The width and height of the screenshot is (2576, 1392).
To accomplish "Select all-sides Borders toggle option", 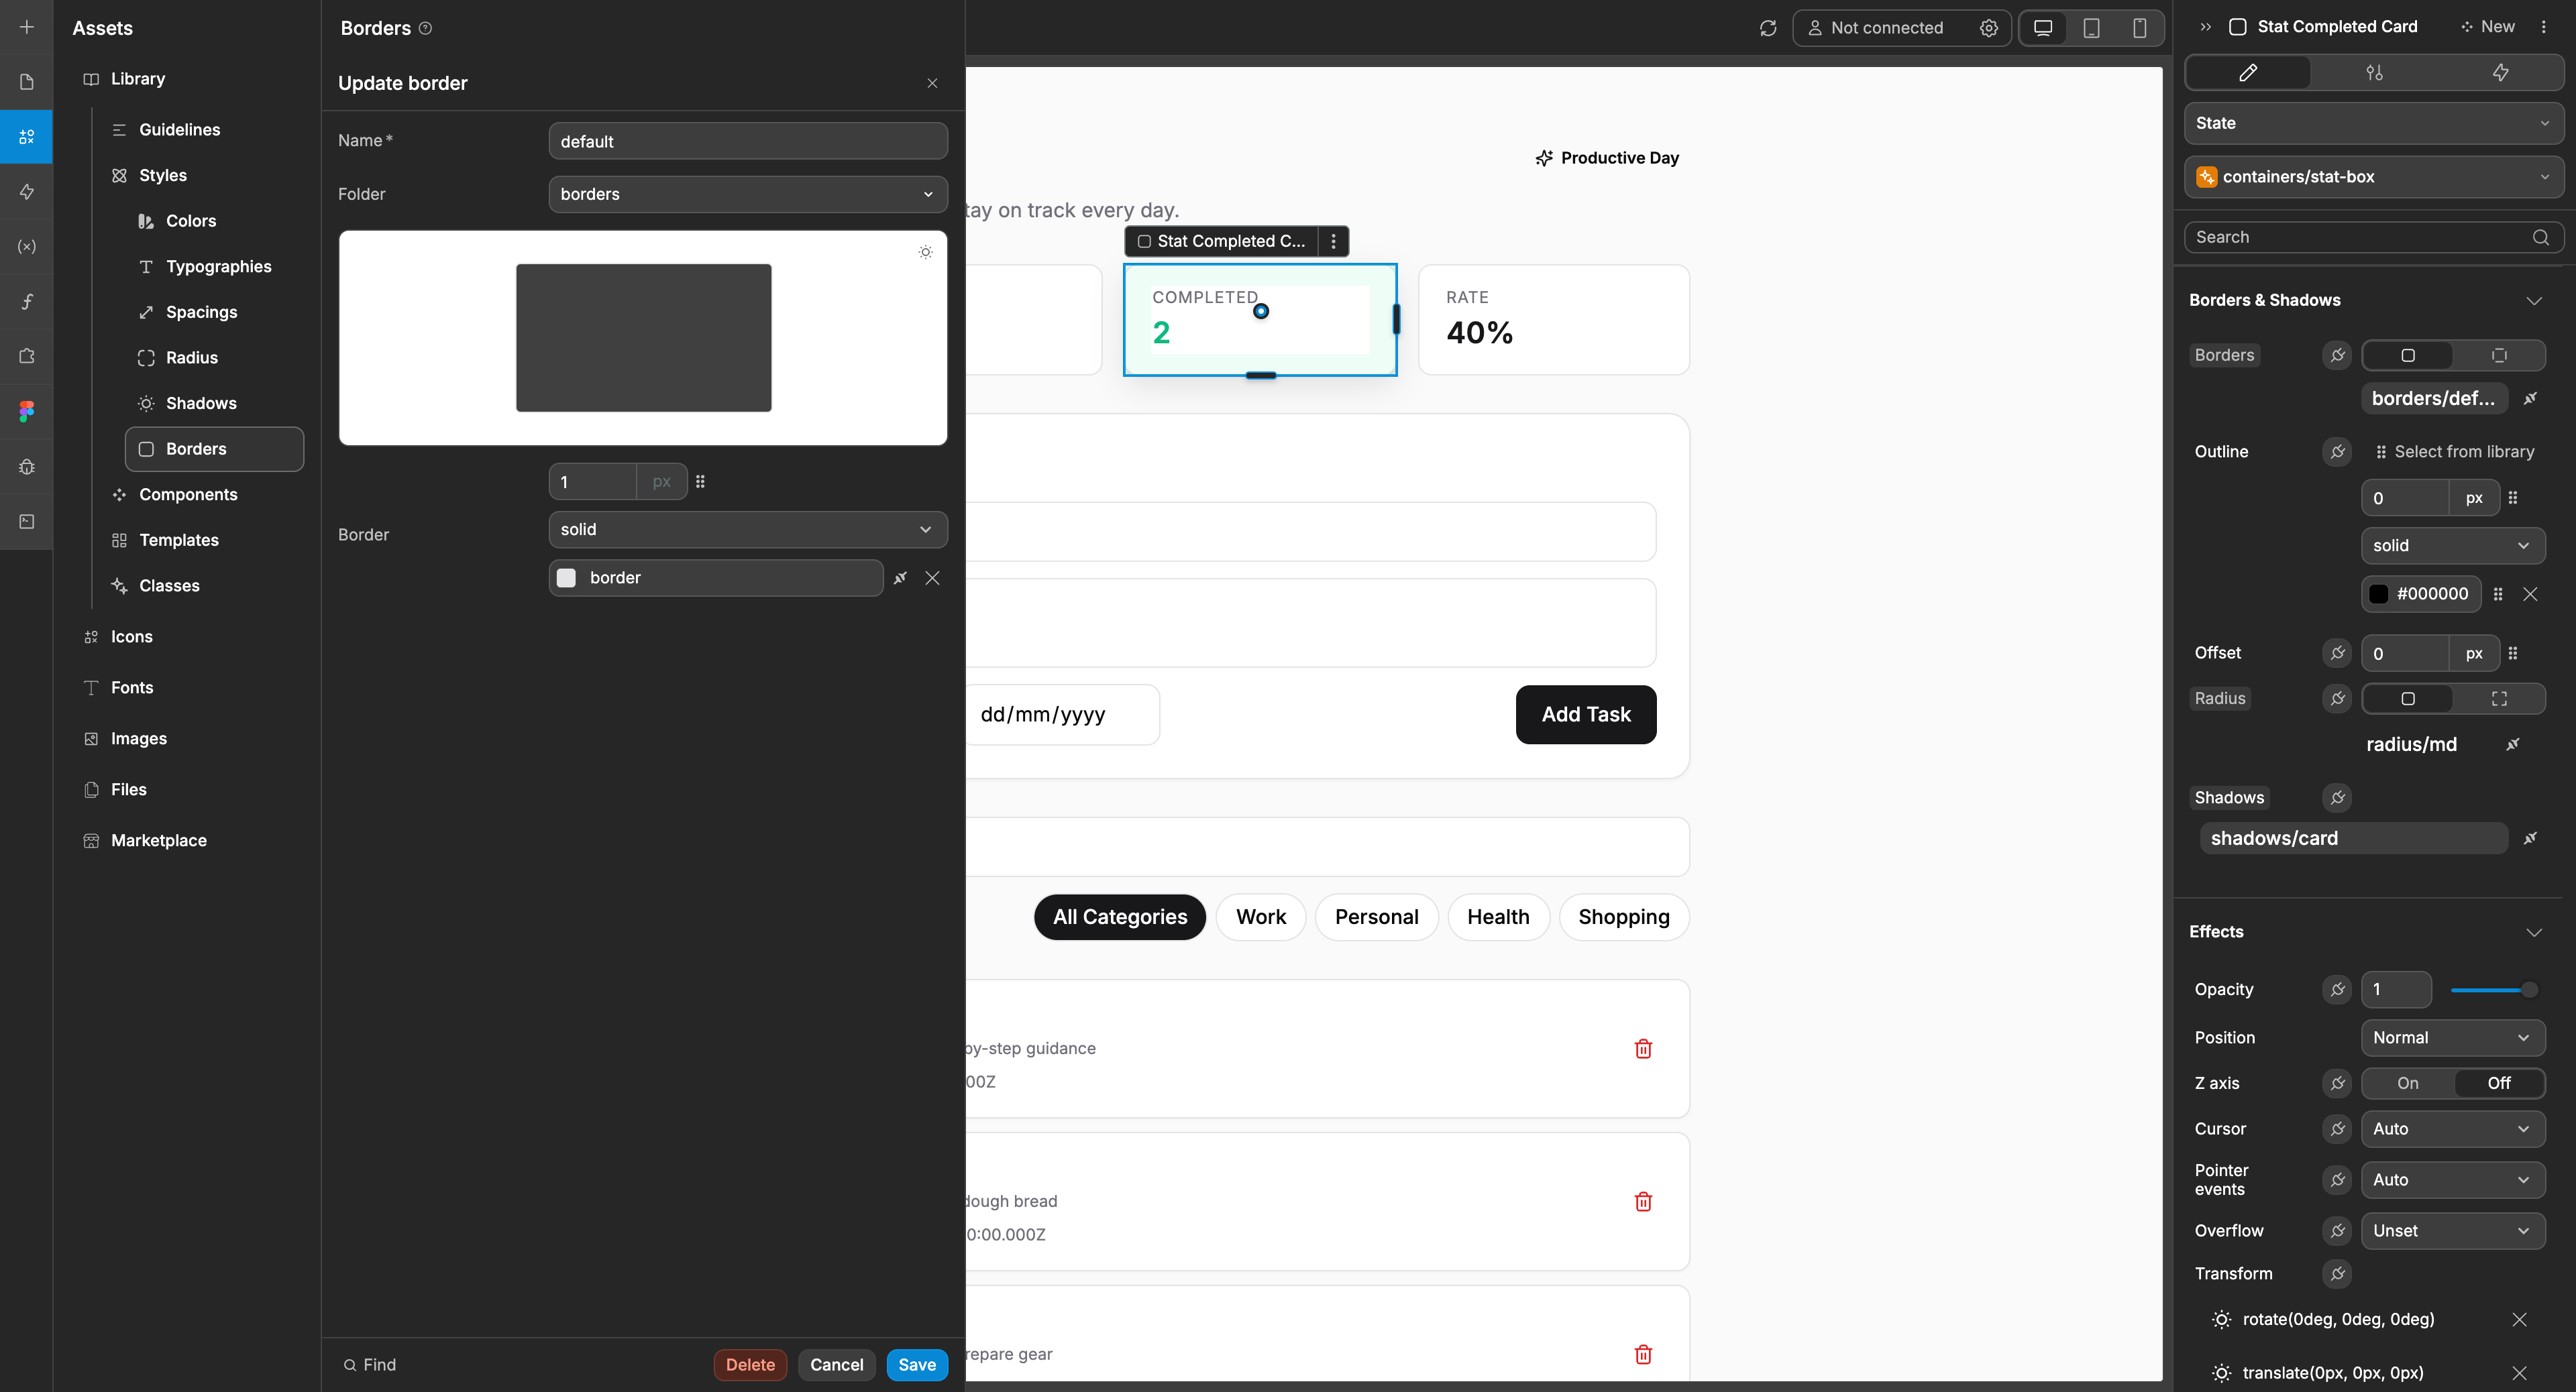I will (2408, 355).
